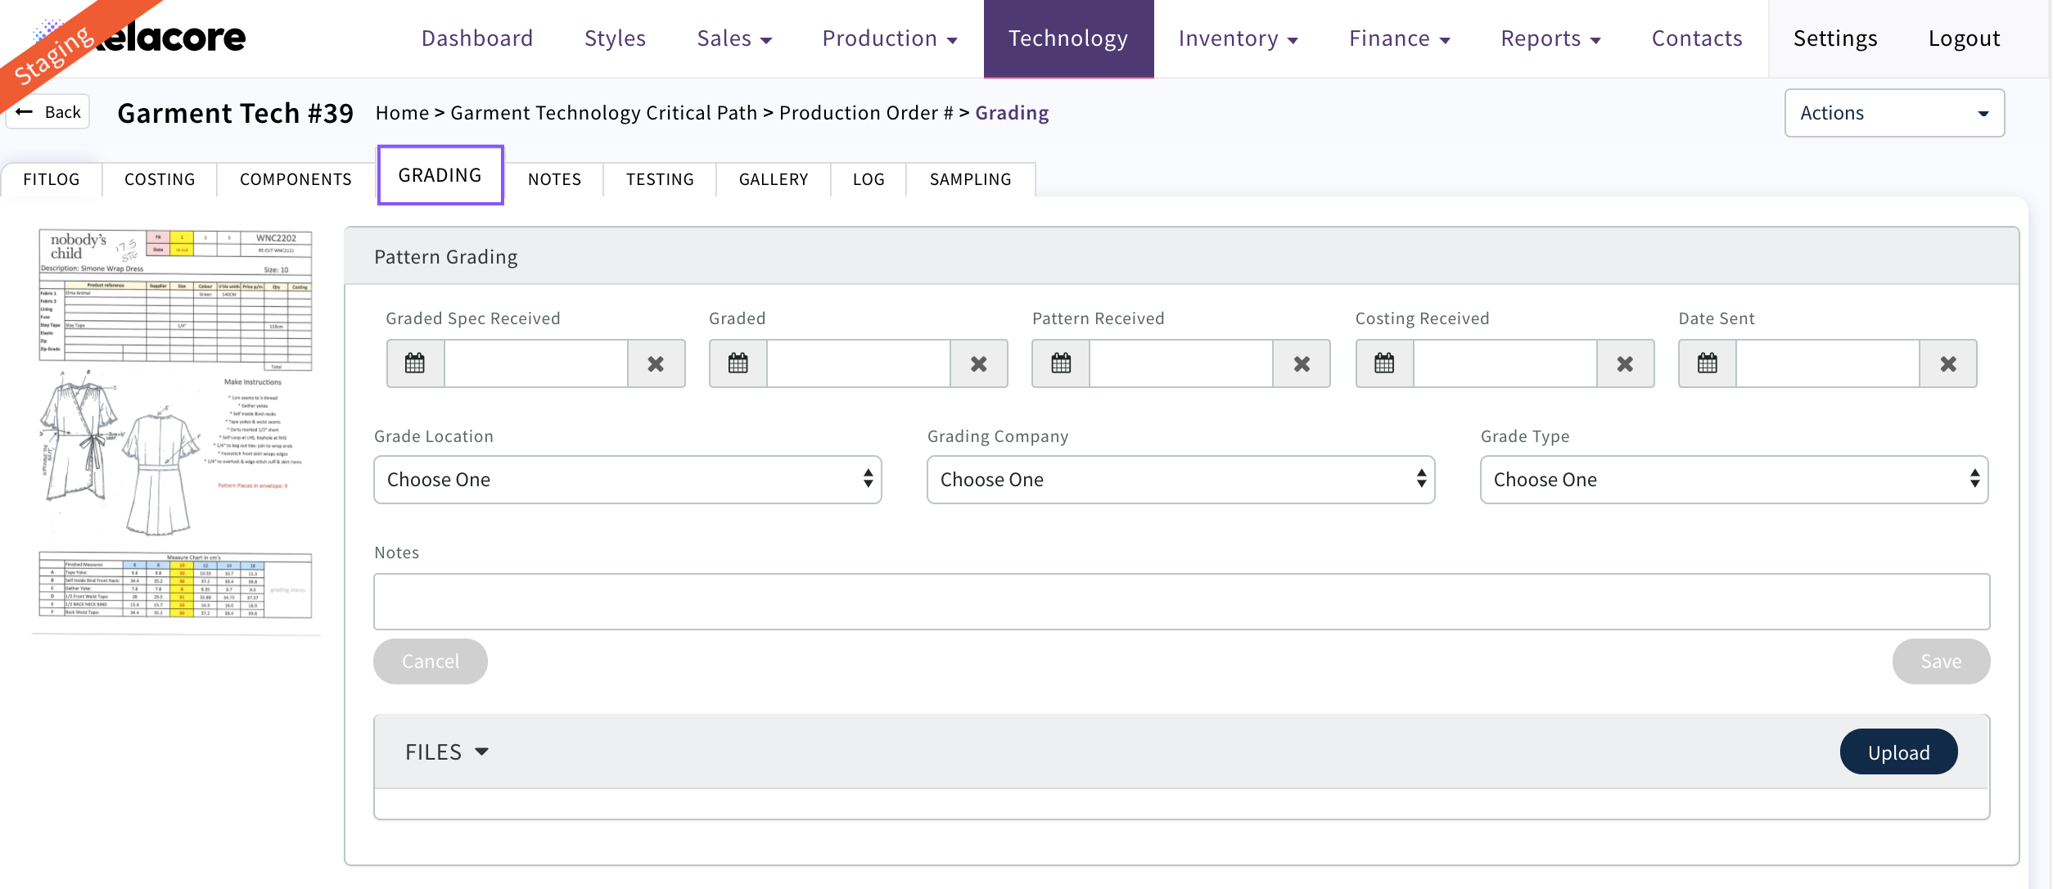
Task: Open the Grade Type dropdown
Action: pyautogui.click(x=1734, y=480)
